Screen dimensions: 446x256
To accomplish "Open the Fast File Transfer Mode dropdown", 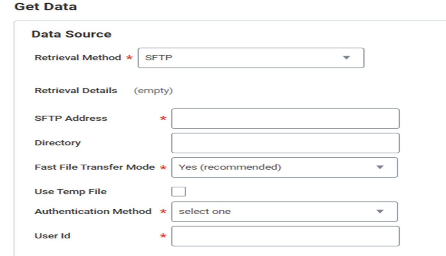I will tap(284, 167).
